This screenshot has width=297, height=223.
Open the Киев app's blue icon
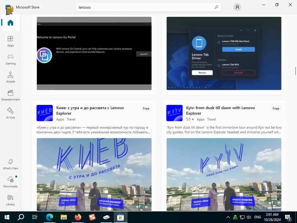44,113
